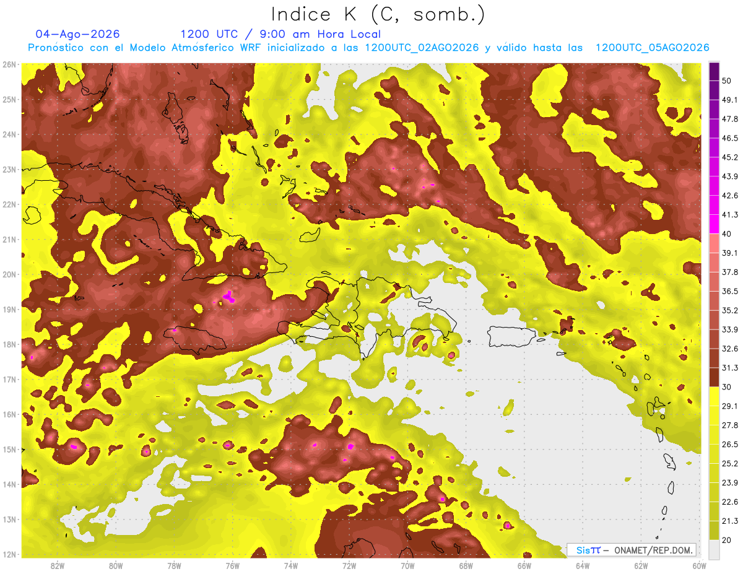743x574 pixels.
Task: Click the latitude label "22N"
Action: click(x=9, y=204)
